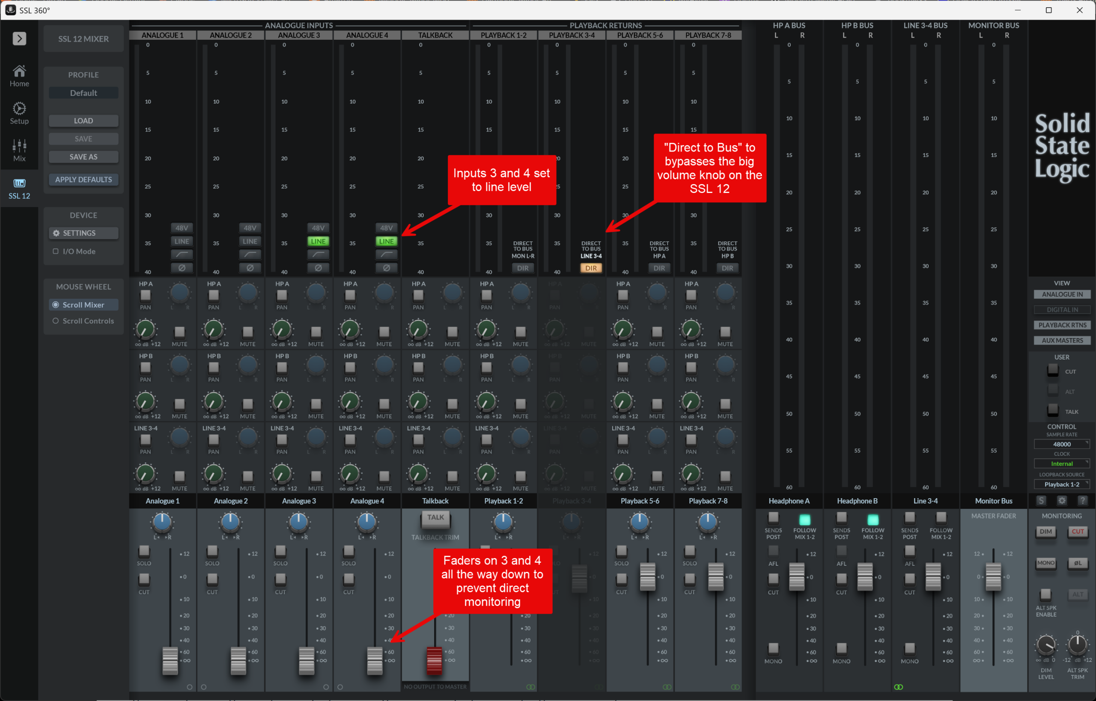Screen dimensions: 1096x701
Task: Open the Setup page icon
Action: pos(19,113)
